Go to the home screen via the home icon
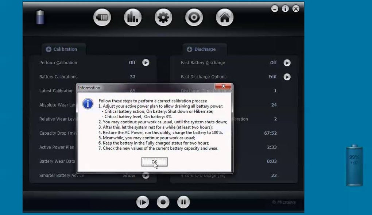The height and width of the screenshot is (215, 372). tap(224, 17)
